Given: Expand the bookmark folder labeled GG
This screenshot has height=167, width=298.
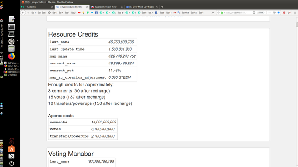Looking at the screenshot, I should tap(194, 13).
